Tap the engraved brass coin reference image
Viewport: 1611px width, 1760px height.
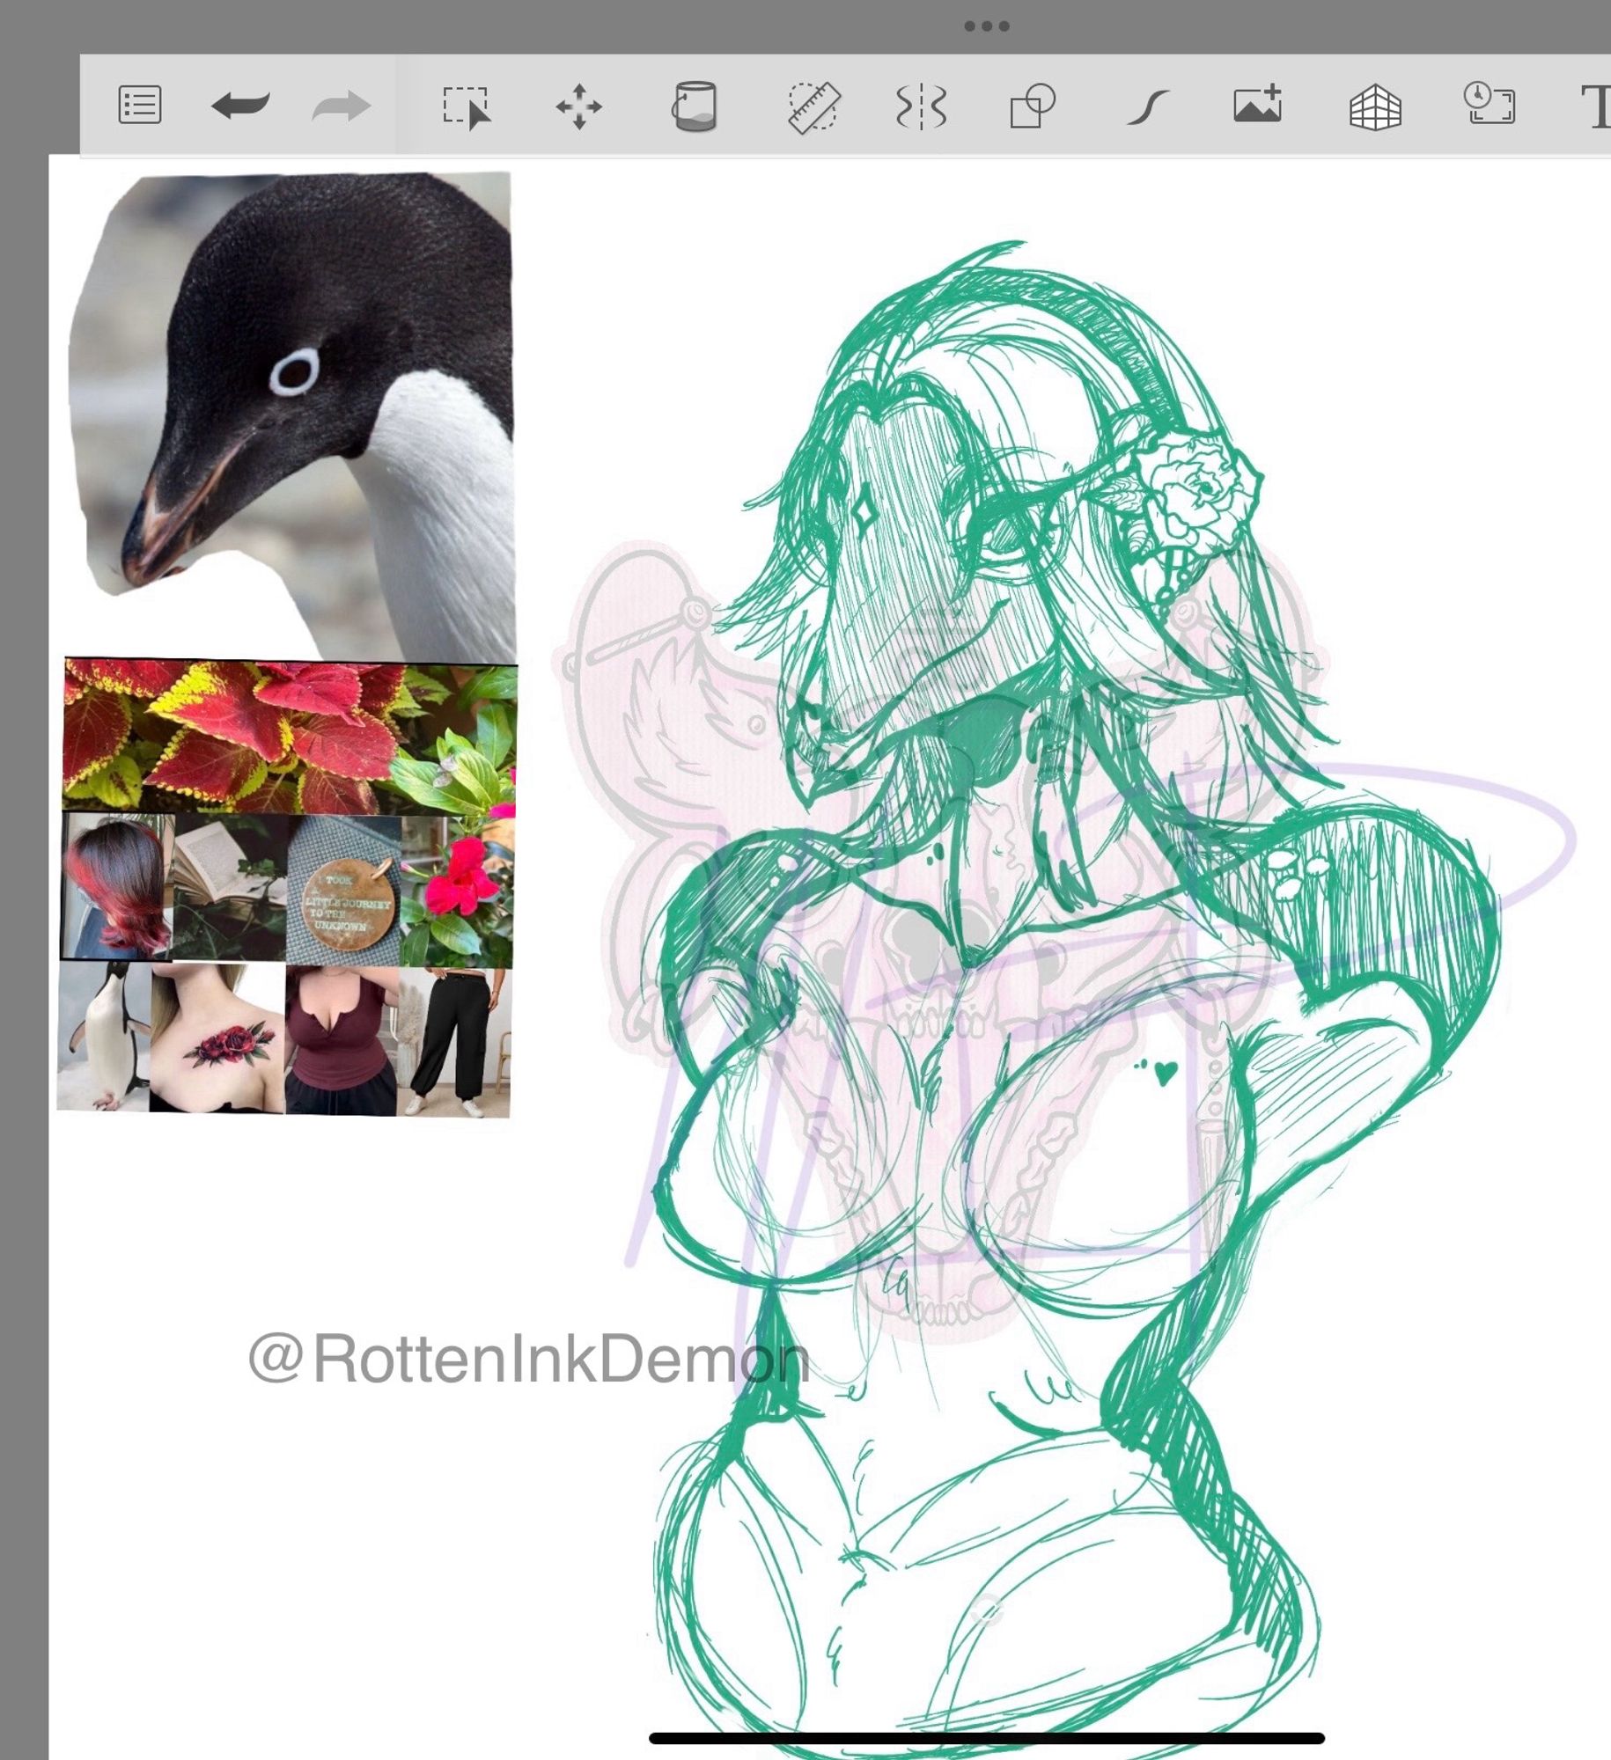(x=344, y=890)
